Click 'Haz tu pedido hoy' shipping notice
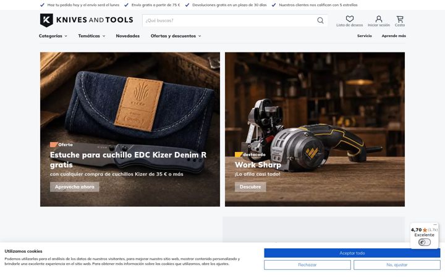Viewport: 445px width, 278px height. tap(83, 5)
